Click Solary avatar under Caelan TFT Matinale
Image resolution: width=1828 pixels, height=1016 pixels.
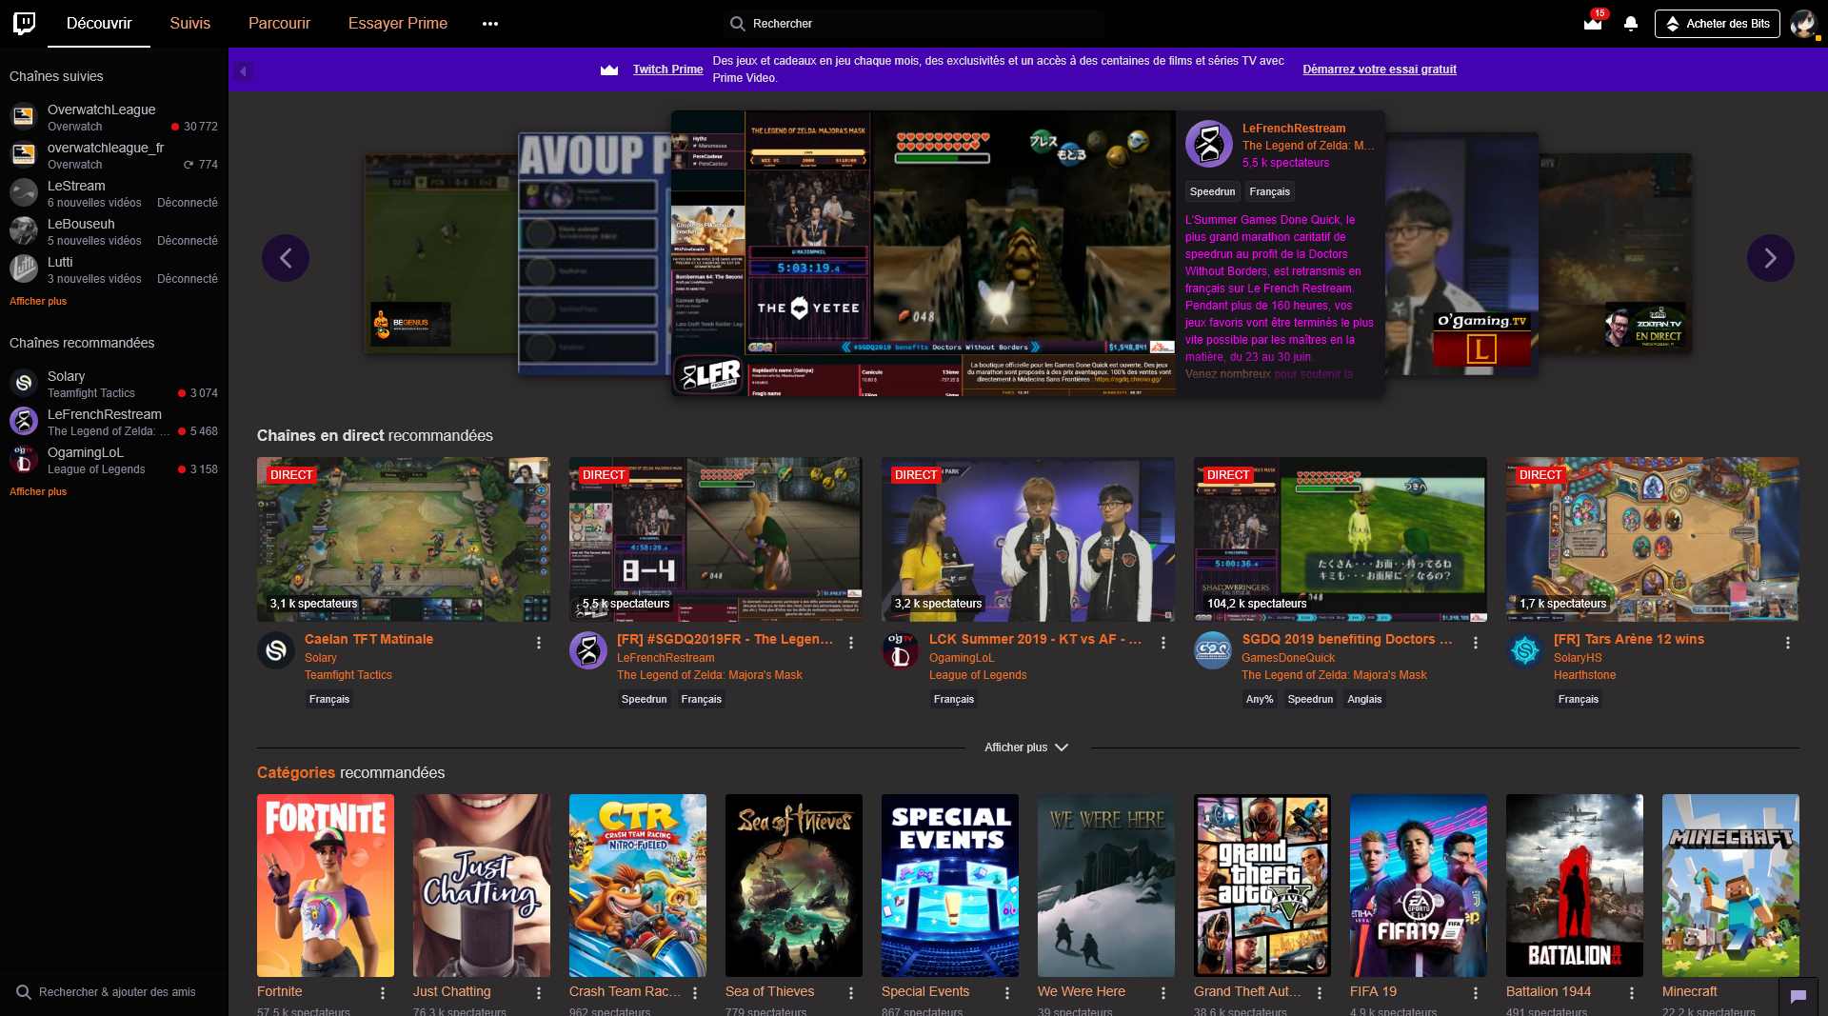click(x=276, y=650)
